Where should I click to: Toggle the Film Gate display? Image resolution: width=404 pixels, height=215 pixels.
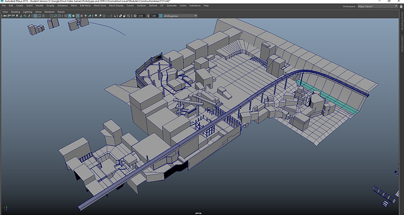(x=40, y=16)
